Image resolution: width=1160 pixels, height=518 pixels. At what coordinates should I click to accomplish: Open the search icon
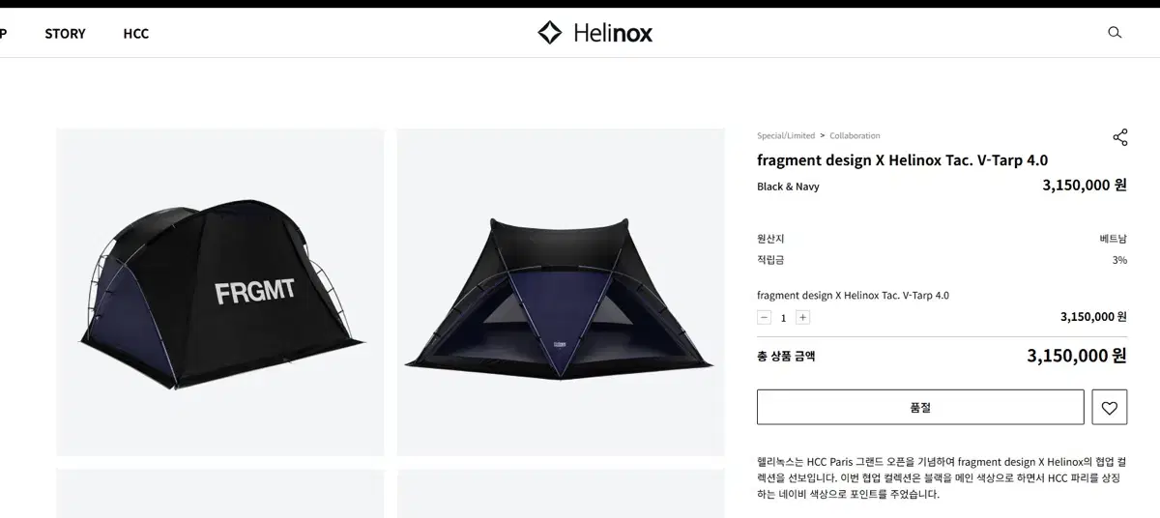click(x=1115, y=33)
